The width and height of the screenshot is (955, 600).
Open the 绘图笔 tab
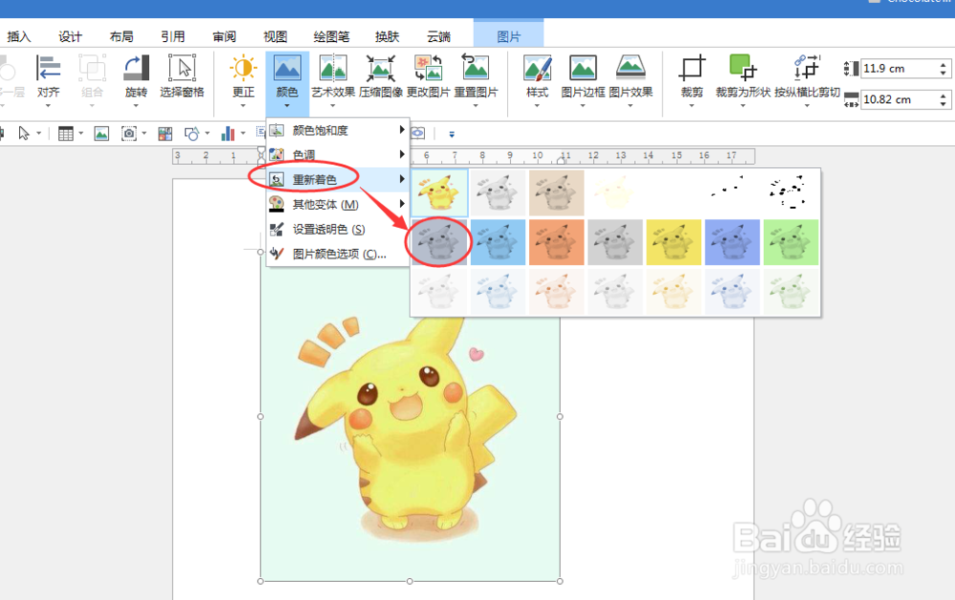tap(331, 36)
